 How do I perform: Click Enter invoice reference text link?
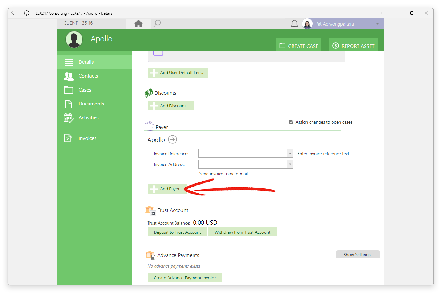tap(325, 154)
